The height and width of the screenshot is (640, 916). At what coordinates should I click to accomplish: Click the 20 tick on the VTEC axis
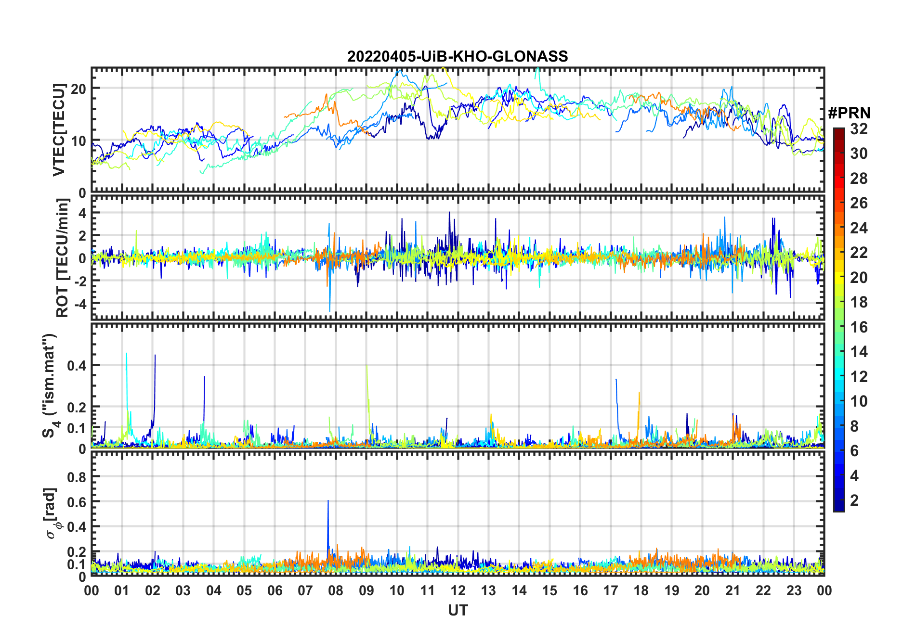pyautogui.click(x=79, y=89)
